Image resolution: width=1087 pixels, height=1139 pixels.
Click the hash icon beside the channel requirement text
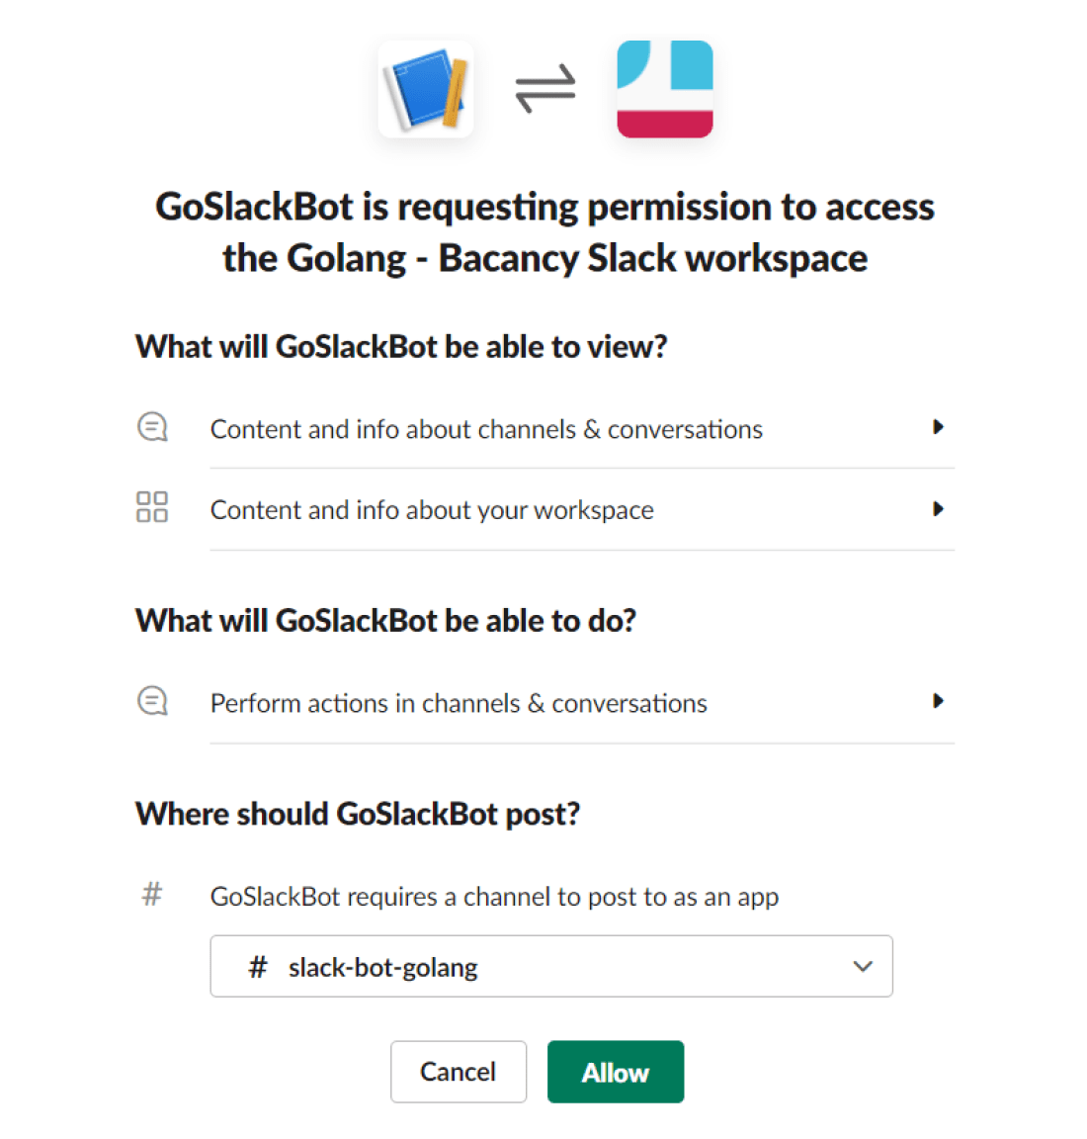click(x=152, y=894)
